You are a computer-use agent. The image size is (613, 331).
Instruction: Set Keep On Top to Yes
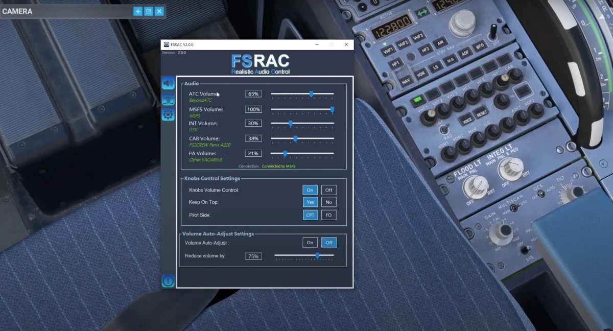click(310, 202)
